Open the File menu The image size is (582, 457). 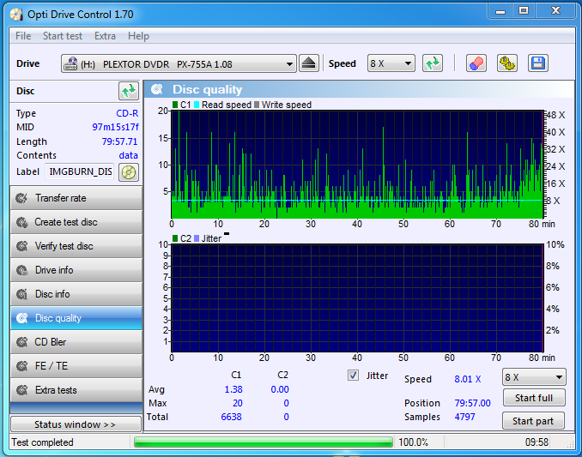23,36
